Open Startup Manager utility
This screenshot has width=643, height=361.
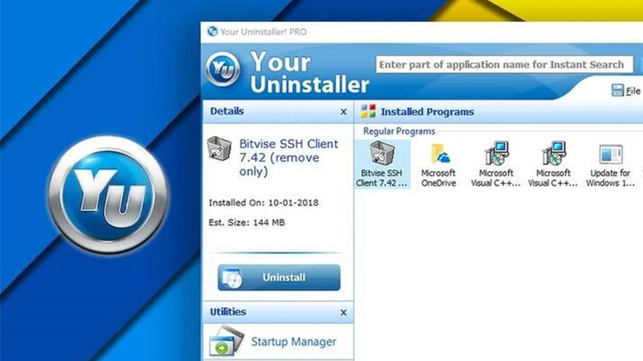click(x=293, y=342)
